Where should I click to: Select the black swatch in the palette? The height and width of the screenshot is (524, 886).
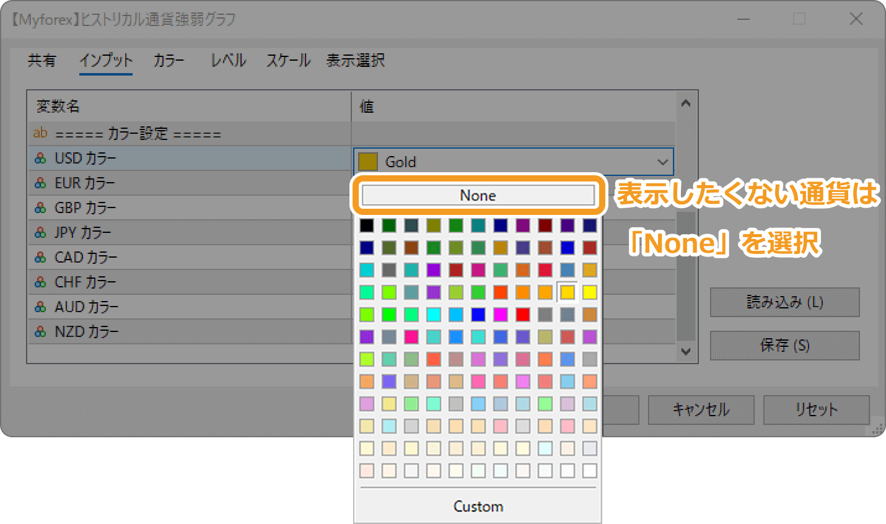coord(366,225)
